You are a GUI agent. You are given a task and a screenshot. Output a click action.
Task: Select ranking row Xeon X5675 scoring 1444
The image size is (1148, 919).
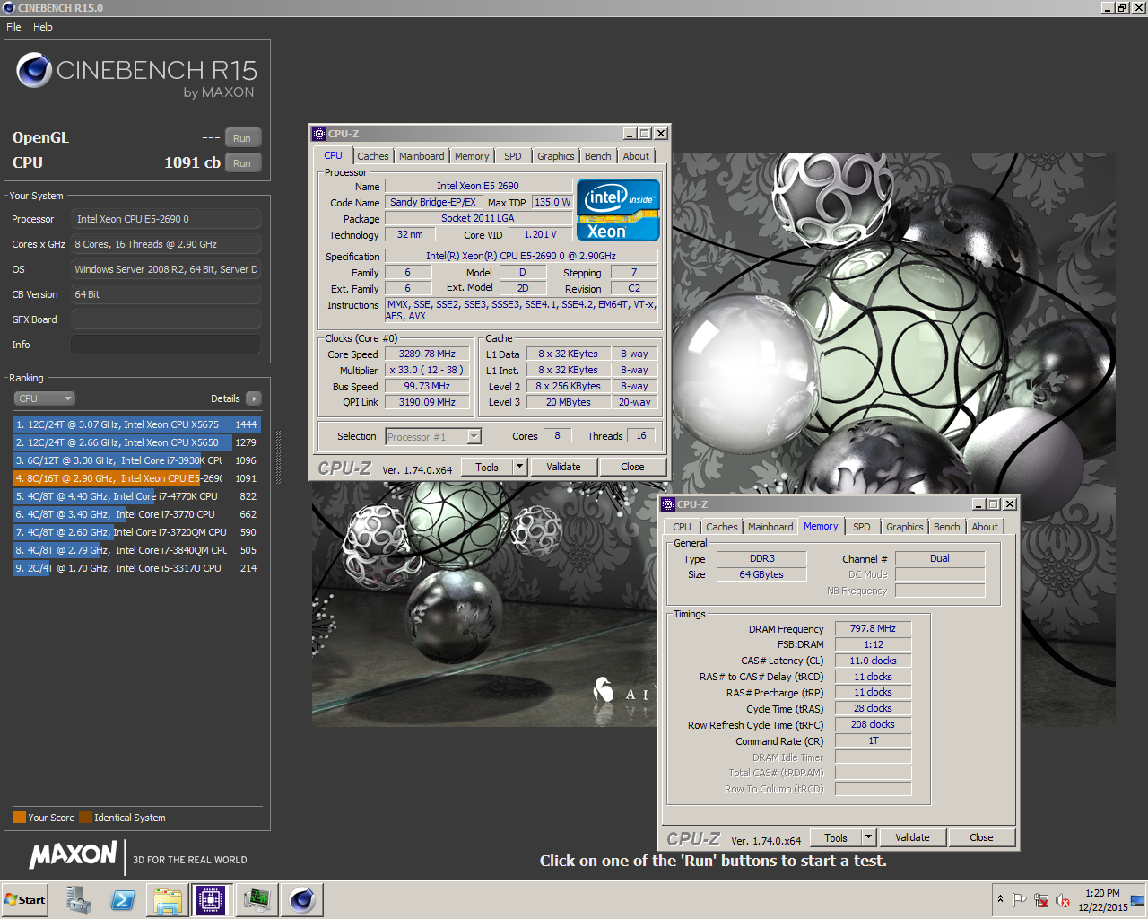pyautogui.click(x=136, y=424)
